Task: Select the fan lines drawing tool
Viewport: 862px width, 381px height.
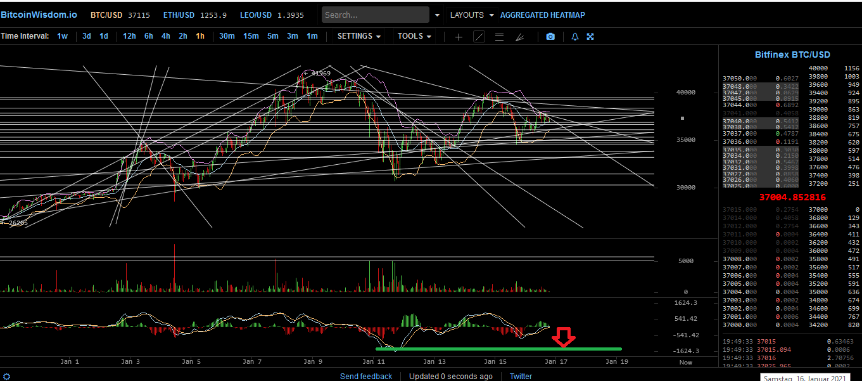Action: [x=519, y=37]
